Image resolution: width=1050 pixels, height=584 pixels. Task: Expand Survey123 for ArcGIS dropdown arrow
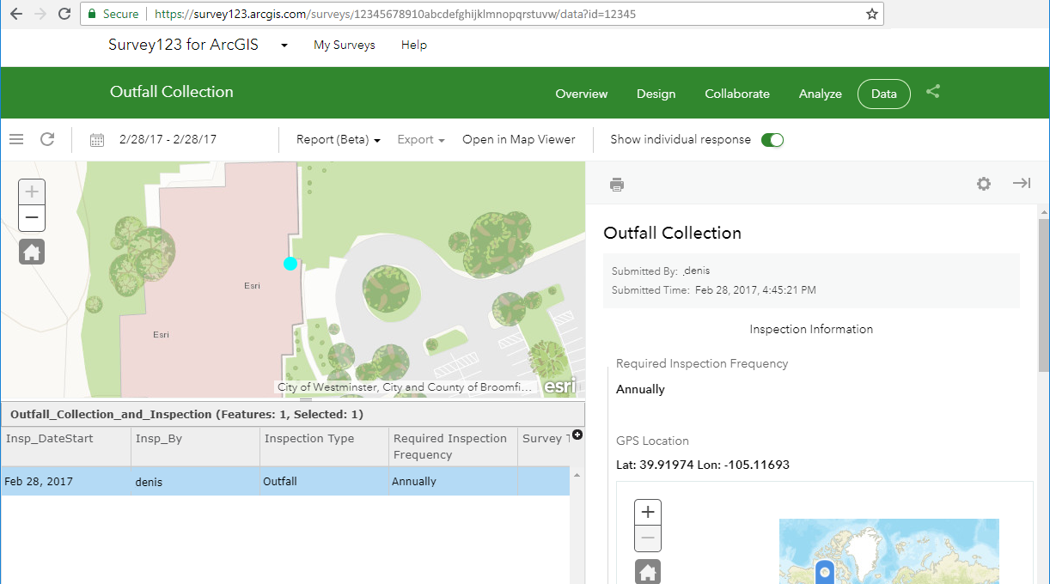(284, 46)
